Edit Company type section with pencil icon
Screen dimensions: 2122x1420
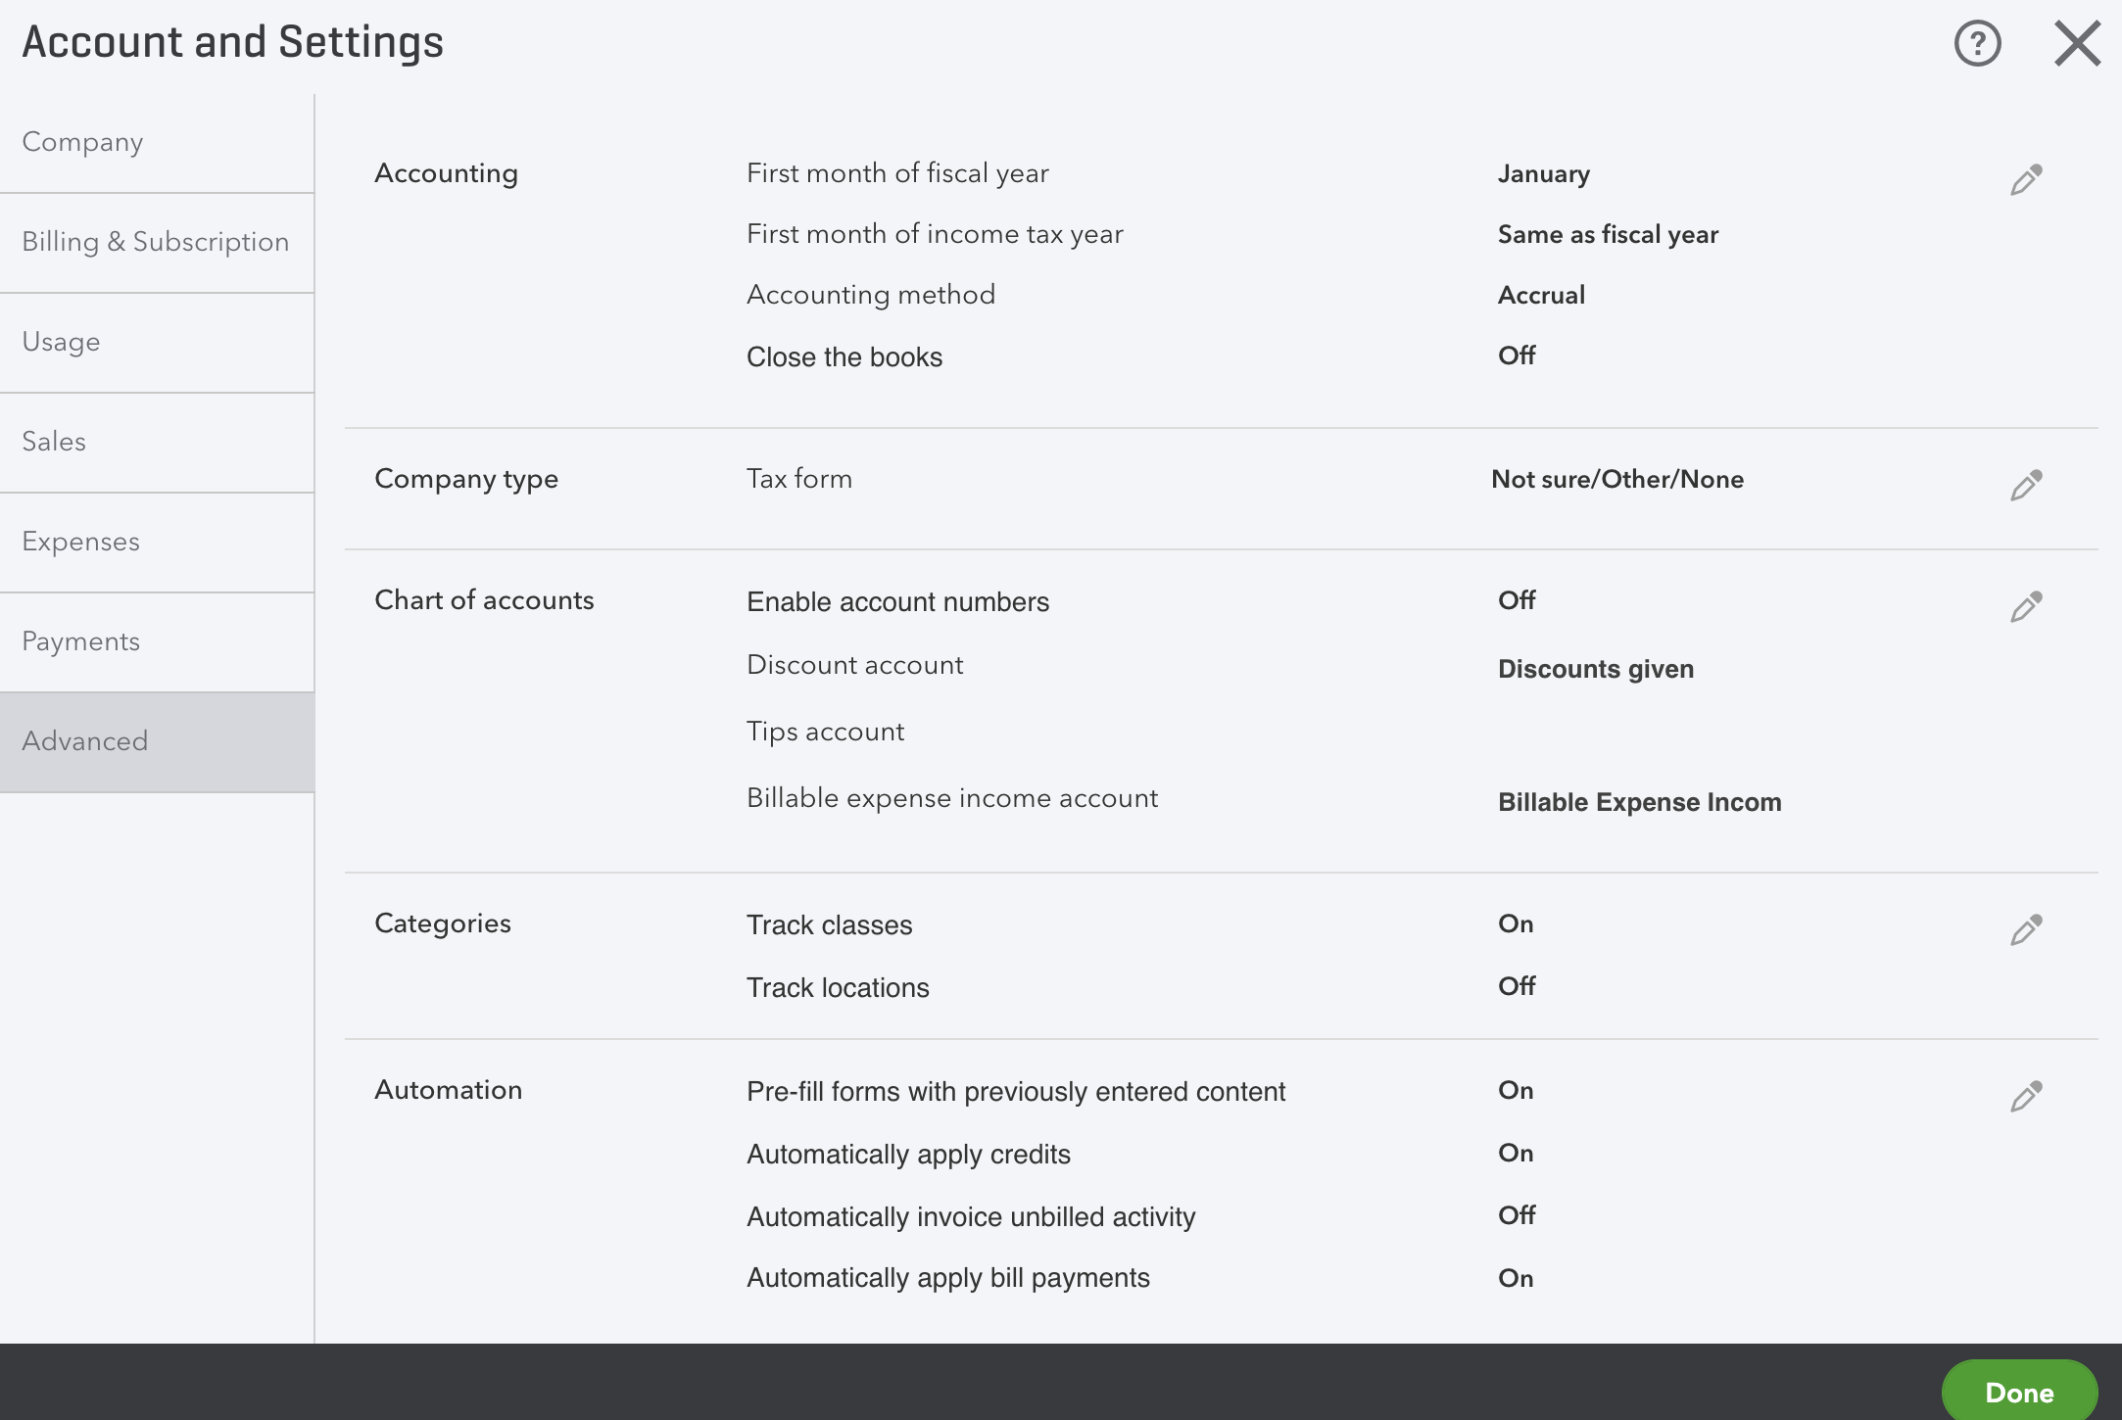coord(2026,486)
